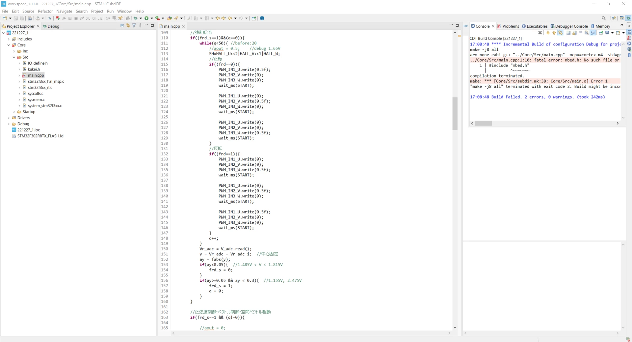Screen dimensions: 632x342
Task: Click the editor vertical scrollbar thumb
Action: pos(455,114)
